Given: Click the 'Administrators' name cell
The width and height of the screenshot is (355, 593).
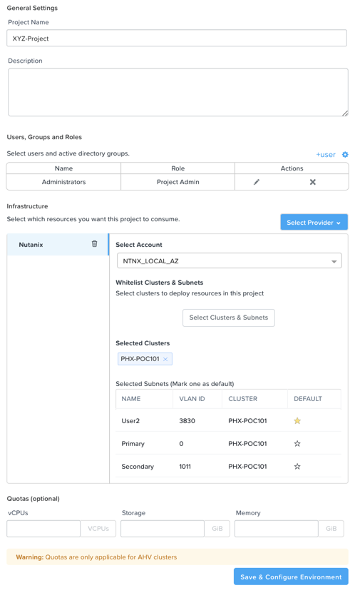Looking at the screenshot, I should [x=64, y=182].
